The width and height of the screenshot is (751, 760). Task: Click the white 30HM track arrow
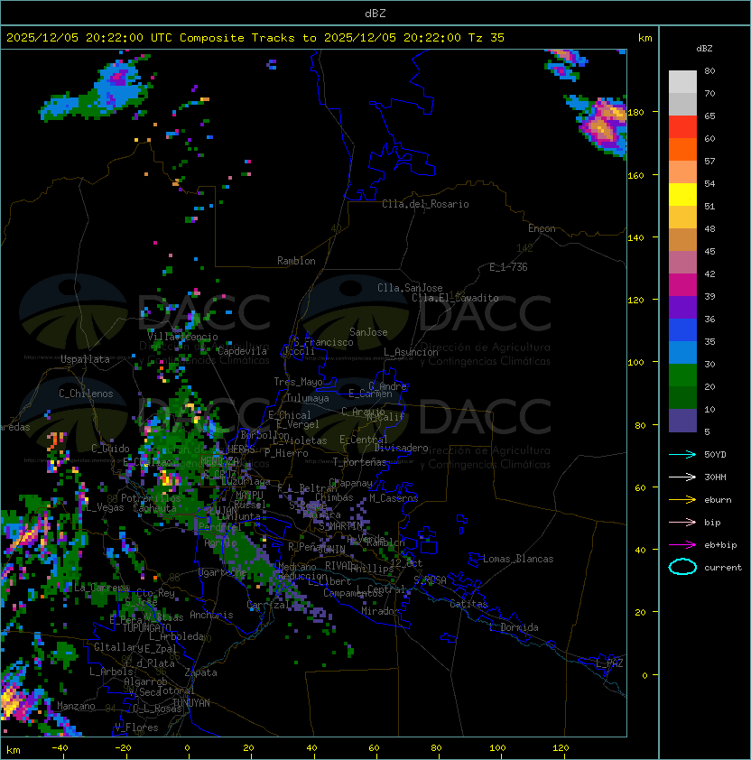coord(682,477)
